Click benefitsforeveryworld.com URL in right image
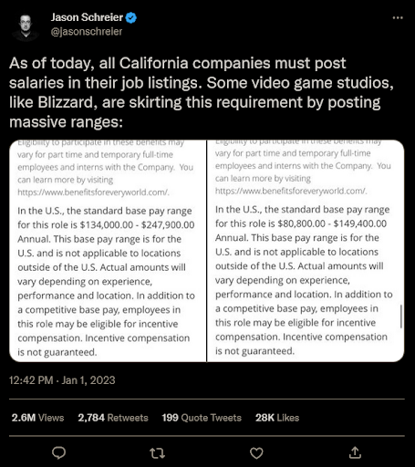Viewport: 415px width, 467px height. pyautogui.click(x=291, y=191)
